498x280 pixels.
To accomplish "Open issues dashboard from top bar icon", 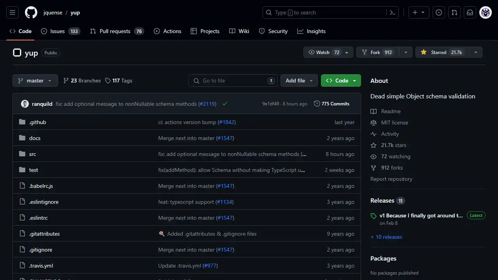I will tap(439, 12).
